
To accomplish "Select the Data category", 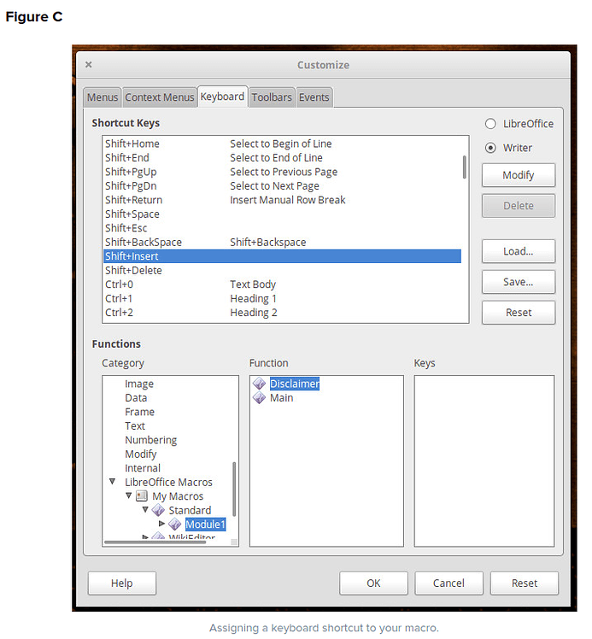I will coord(136,398).
